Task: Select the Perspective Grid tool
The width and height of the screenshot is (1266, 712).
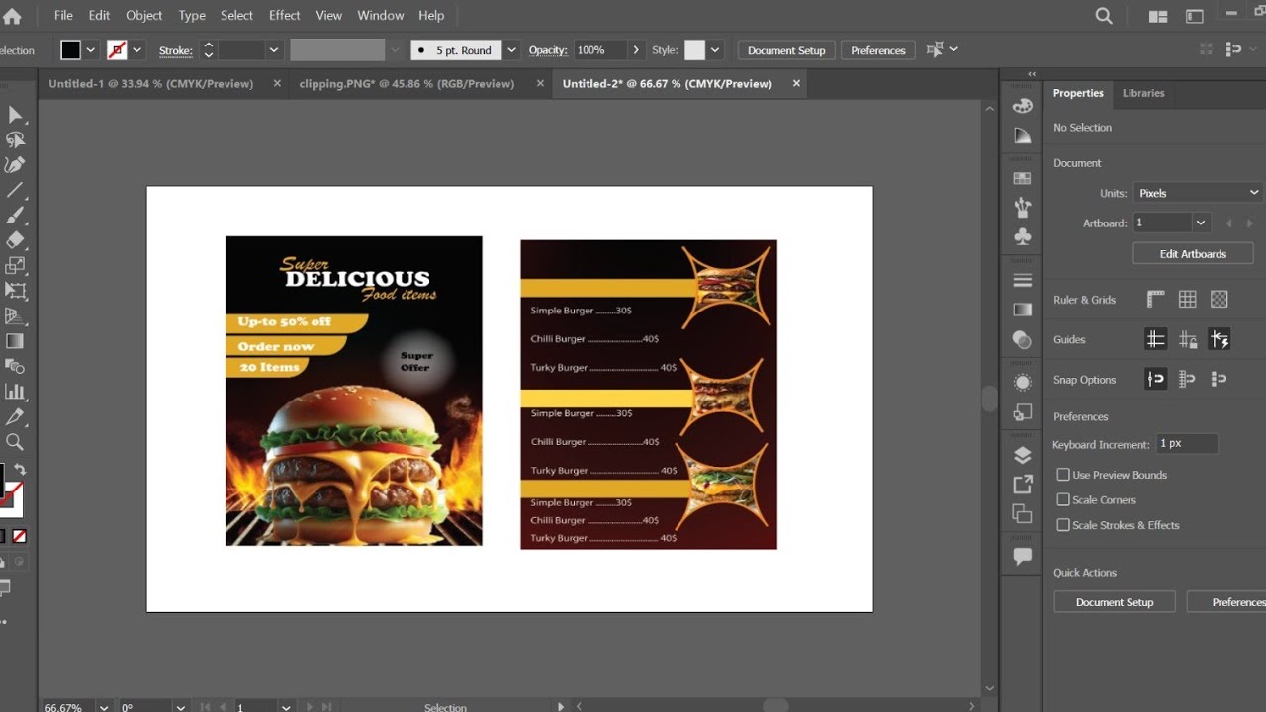Action: [x=15, y=316]
